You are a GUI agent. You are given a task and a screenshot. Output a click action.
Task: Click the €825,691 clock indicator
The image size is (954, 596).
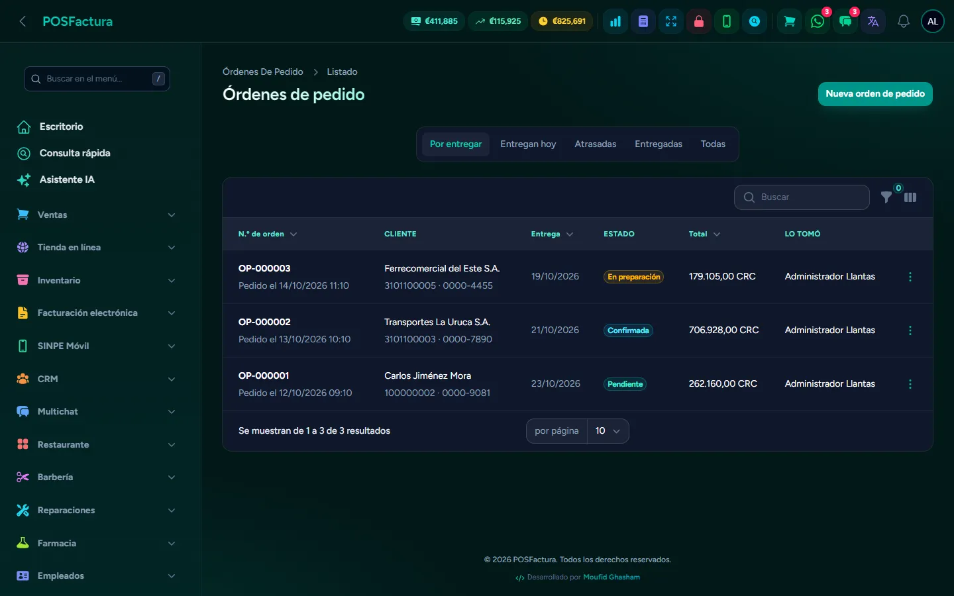(x=562, y=21)
